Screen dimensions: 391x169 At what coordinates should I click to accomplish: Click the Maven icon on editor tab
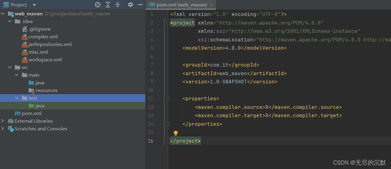tap(152, 5)
